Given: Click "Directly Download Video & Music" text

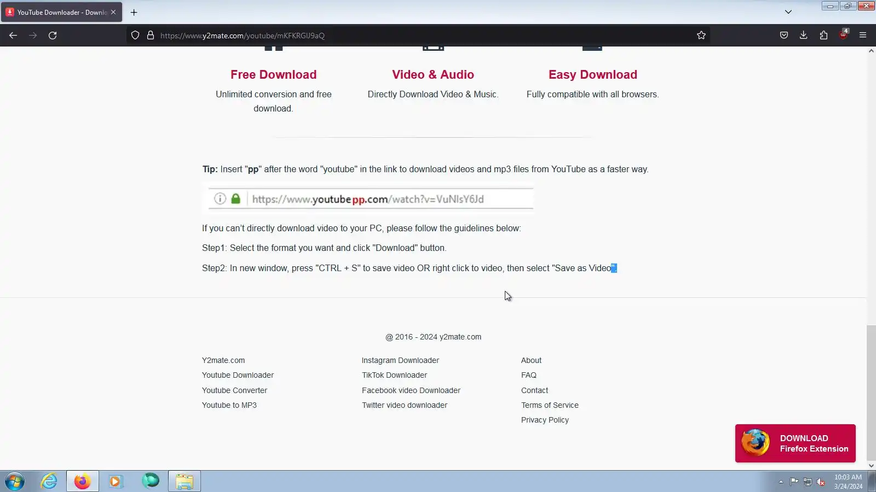Looking at the screenshot, I should 433,94.
